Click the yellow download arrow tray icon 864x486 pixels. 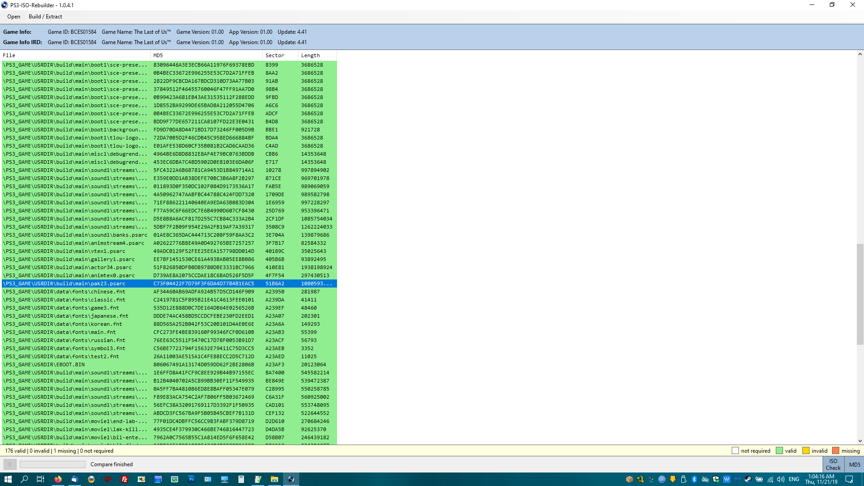pyautogui.click(x=673, y=479)
